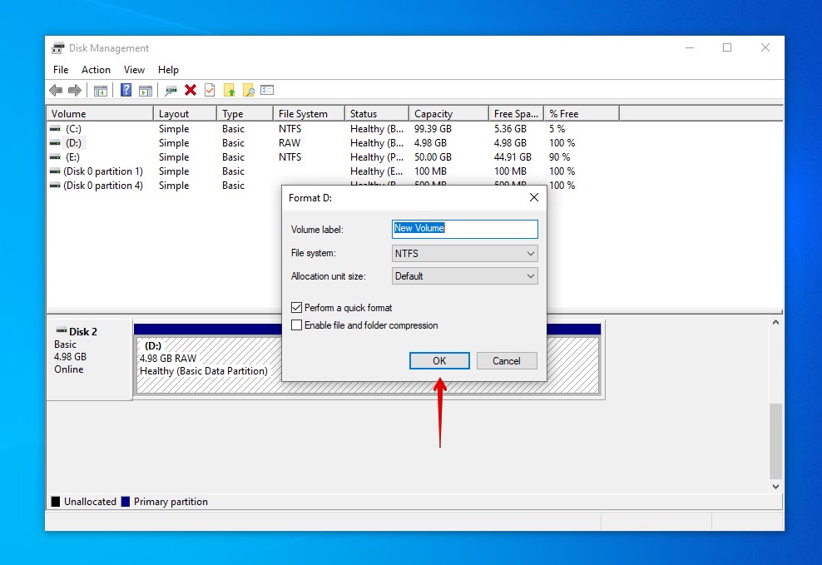Viewport: 822px width, 565px height.
Task: Click the RAW file system cell
Action: (x=290, y=142)
